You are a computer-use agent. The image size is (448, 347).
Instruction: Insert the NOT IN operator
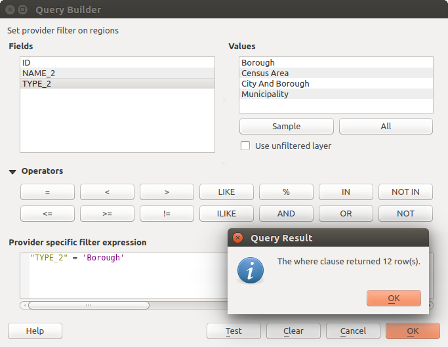coord(405,192)
